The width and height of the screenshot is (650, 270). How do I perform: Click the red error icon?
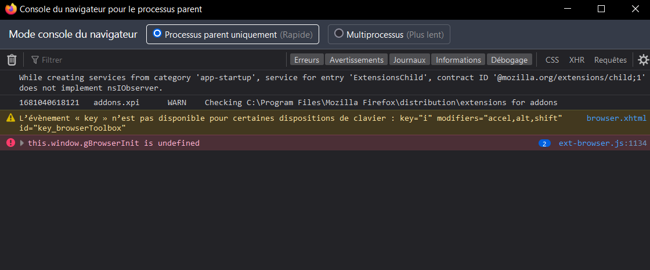(10, 143)
